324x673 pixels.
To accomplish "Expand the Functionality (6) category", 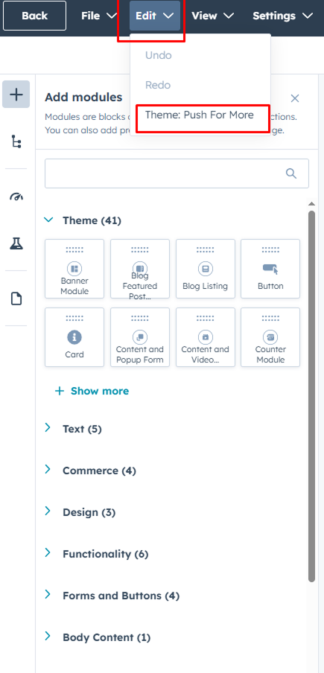I will (97, 554).
